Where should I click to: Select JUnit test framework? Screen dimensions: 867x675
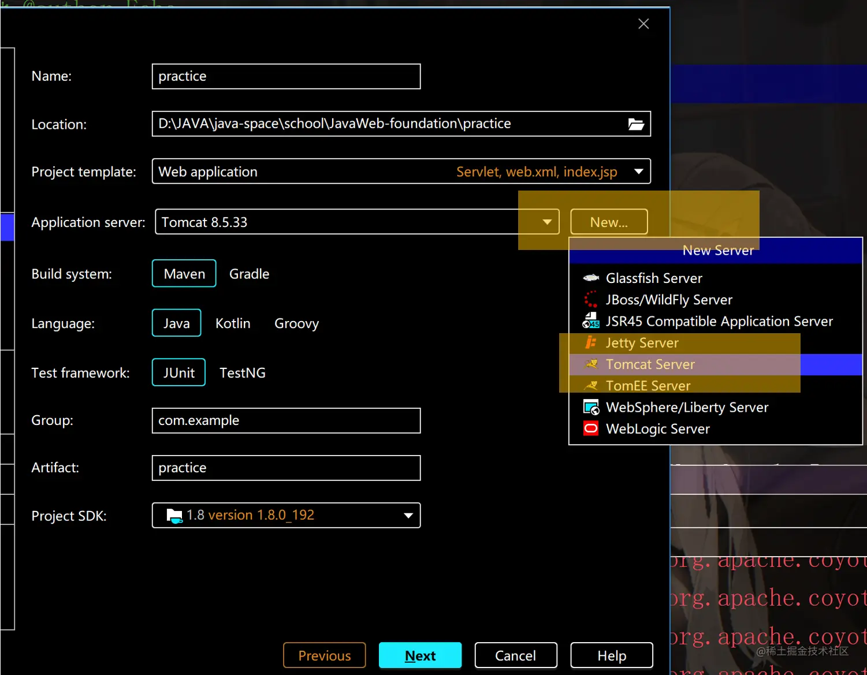[x=178, y=373]
